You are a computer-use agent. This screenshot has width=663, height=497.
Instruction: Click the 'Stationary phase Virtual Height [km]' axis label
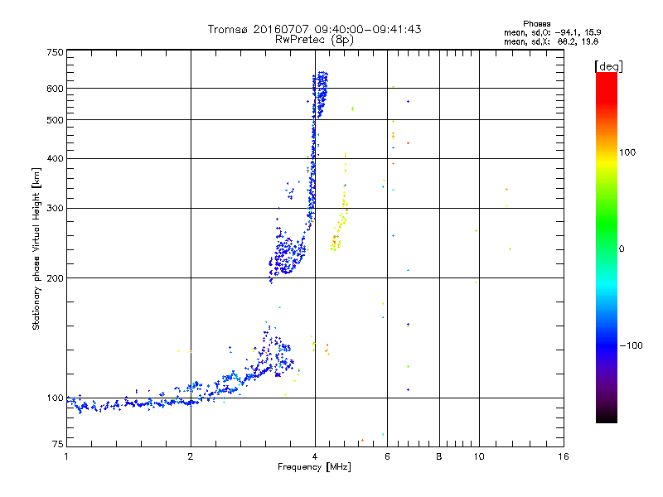click(36, 249)
